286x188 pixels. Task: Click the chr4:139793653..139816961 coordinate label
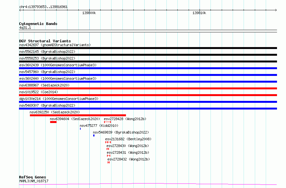pos(43,7)
